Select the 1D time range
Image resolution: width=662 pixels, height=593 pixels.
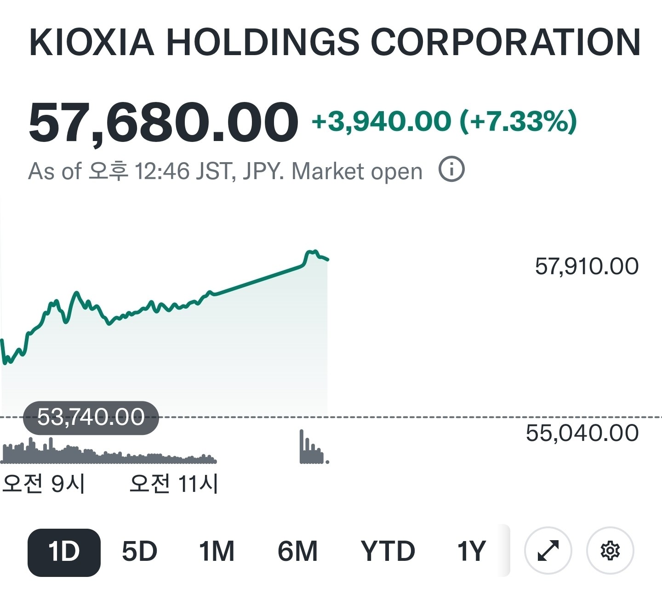64,553
